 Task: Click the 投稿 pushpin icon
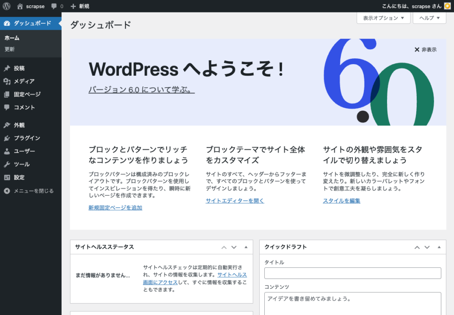pyautogui.click(x=7, y=68)
